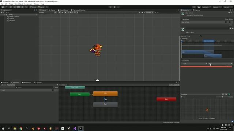The image size is (234, 131).
Task: Select the Rotate tool in toolbar
Action: point(11,7)
